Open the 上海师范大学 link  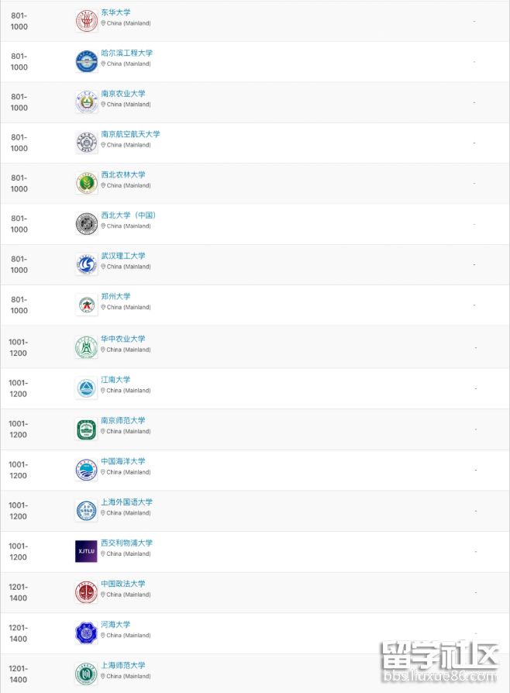tap(122, 665)
